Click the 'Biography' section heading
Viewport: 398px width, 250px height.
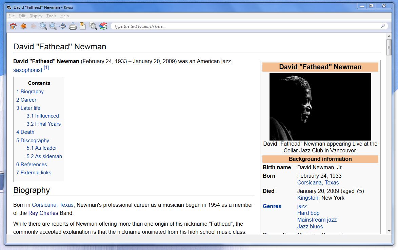(32, 190)
